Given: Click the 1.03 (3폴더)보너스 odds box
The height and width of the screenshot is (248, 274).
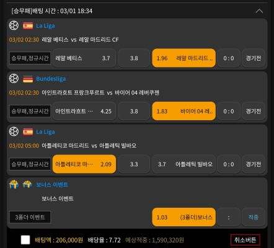Looking at the screenshot, I should pyautogui.click(x=184, y=217).
